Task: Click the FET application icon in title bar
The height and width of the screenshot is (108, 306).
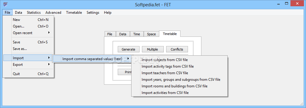Action: tap(5, 4)
